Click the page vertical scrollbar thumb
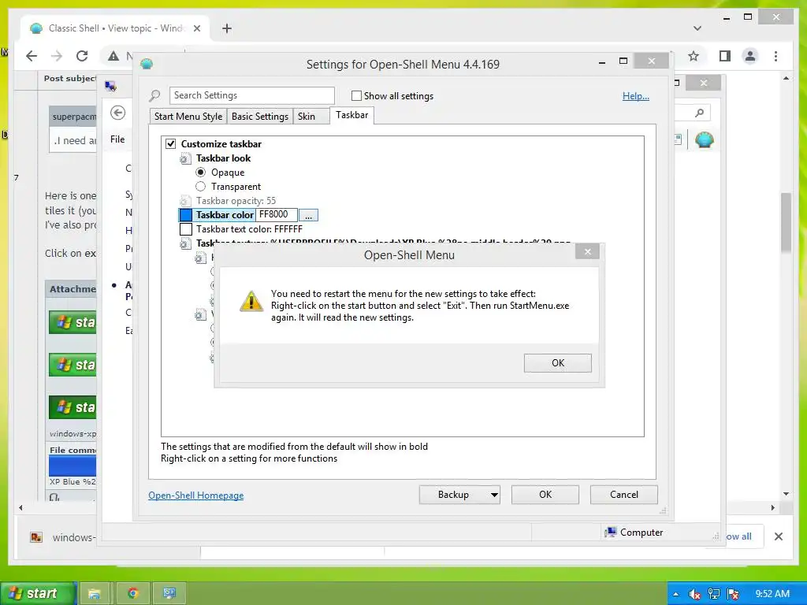 pos(786,222)
